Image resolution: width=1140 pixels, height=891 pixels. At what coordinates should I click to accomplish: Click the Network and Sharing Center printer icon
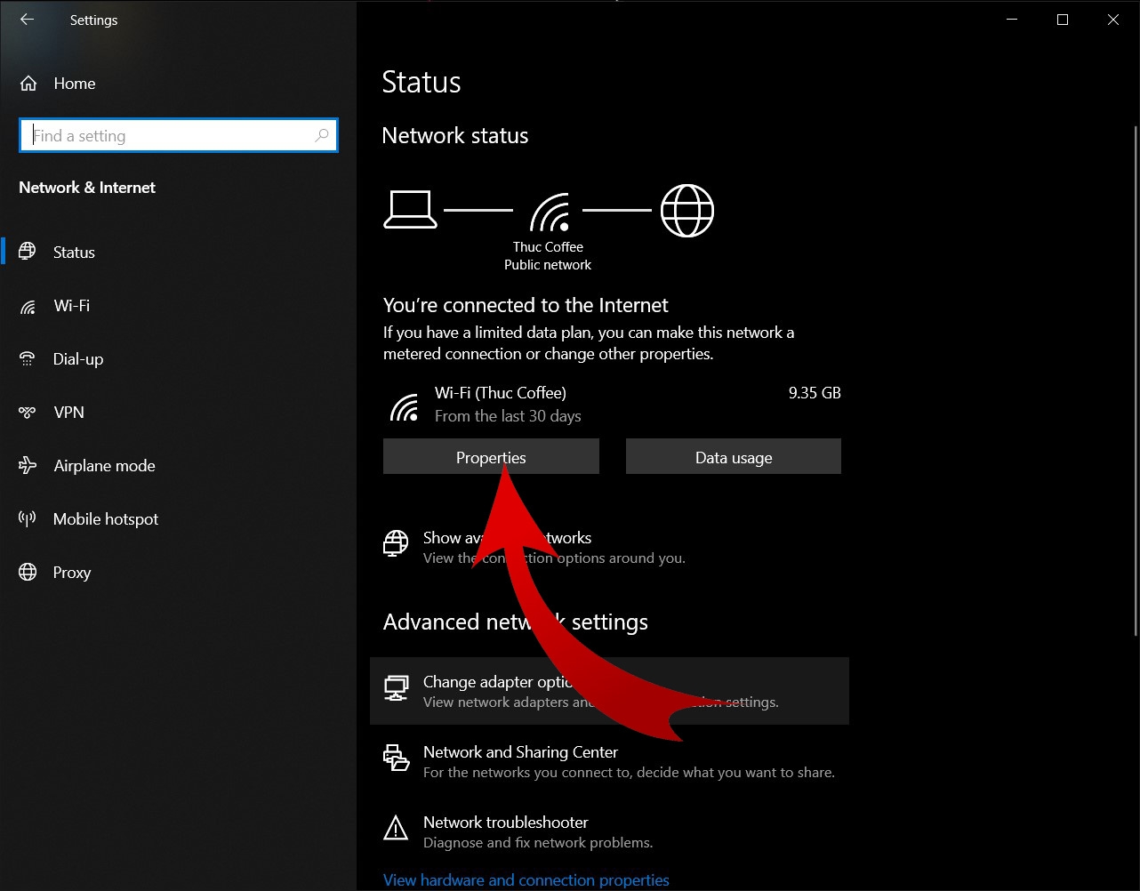point(396,758)
